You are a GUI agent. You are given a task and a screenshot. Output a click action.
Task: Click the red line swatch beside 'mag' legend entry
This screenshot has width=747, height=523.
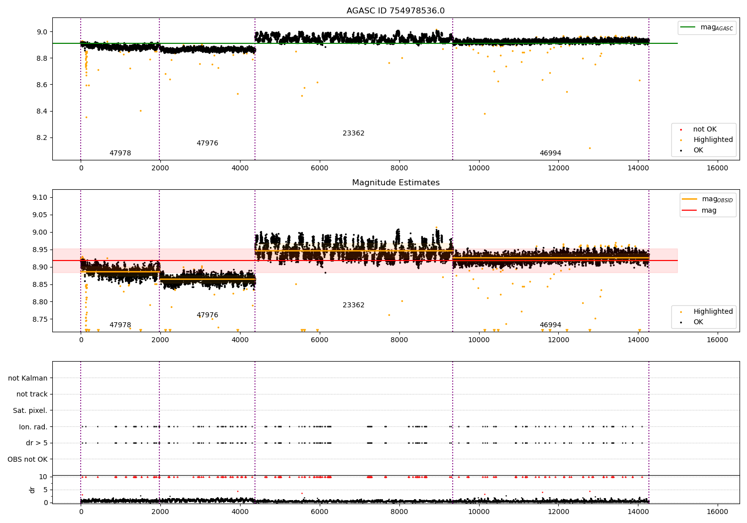tap(690, 211)
